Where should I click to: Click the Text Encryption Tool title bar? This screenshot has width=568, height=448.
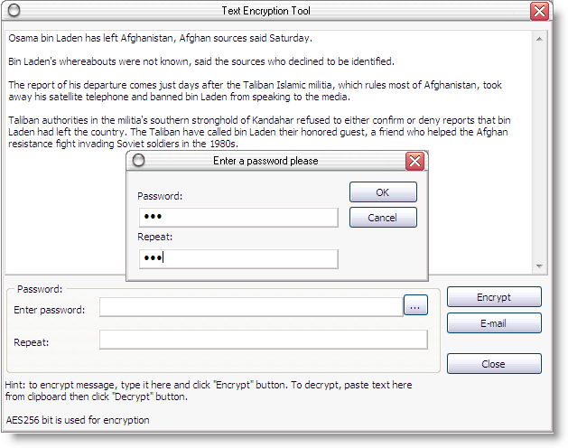266,11
